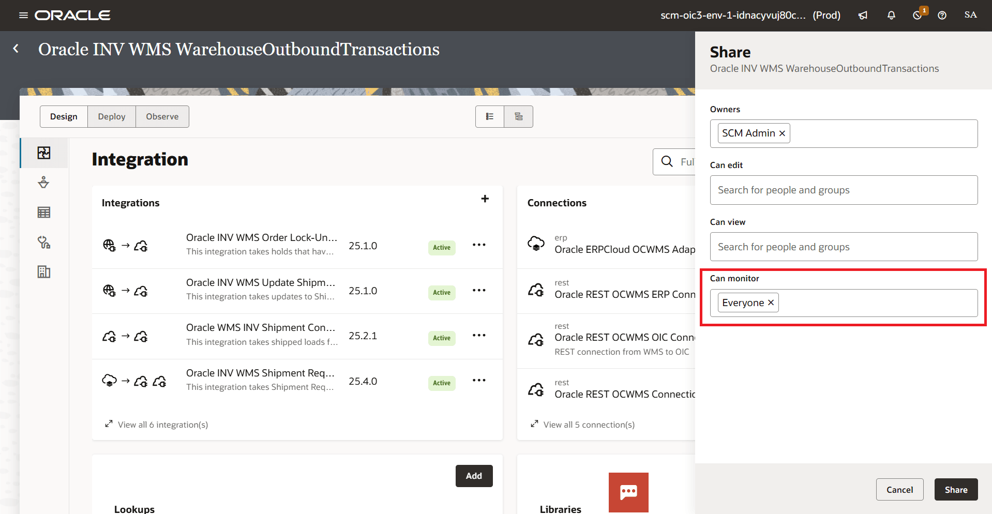Open the SA user avatar menu
The width and height of the screenshot is (992, 514).
970,15
